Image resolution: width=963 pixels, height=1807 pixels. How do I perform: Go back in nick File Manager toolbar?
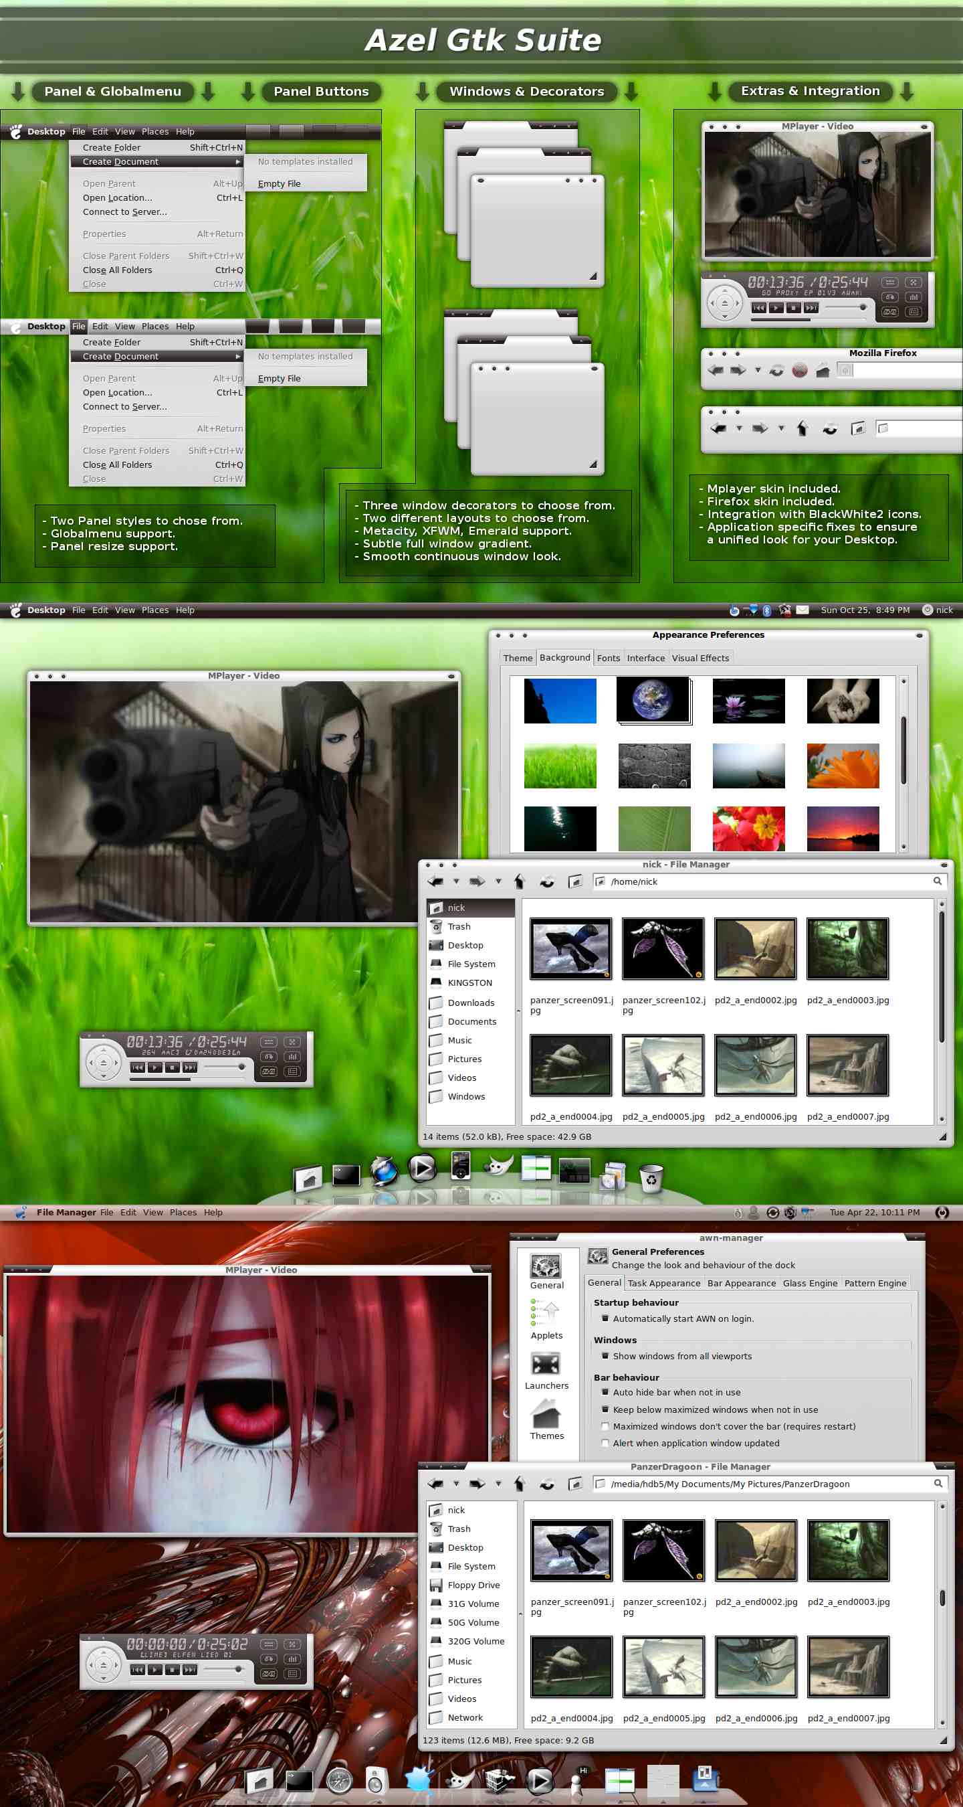pyautogui.click(x=435, y=881)
